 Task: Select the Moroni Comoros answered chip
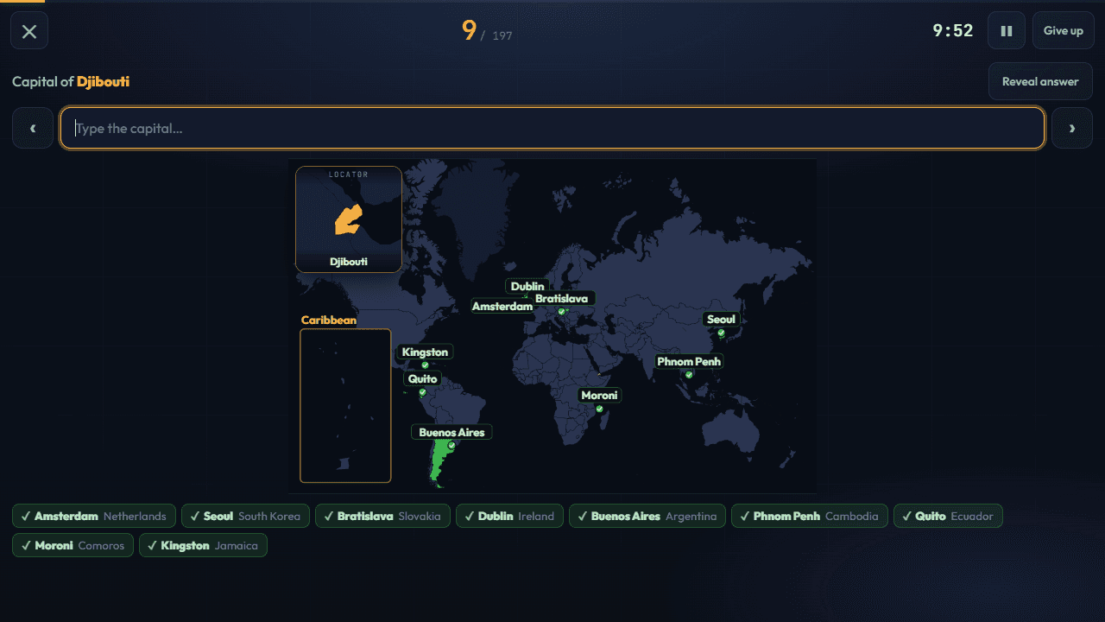(x=73, y=545)
